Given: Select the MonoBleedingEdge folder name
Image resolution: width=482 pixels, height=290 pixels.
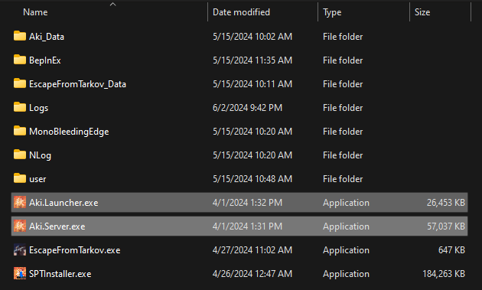Looking at the screenshot, I should click(x=69, y=132).
